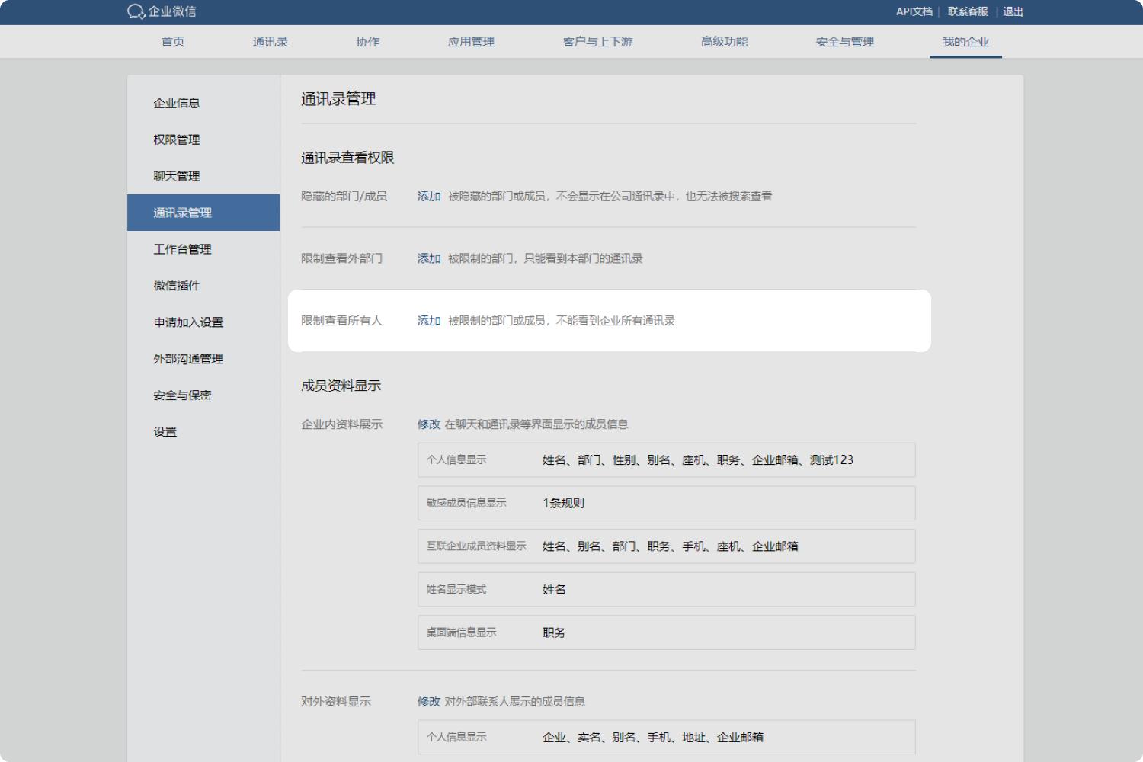Click the 敏感成员信息显示 rule row

pos(666,503)
